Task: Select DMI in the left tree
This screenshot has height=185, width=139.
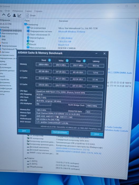Action: [3, 36]
